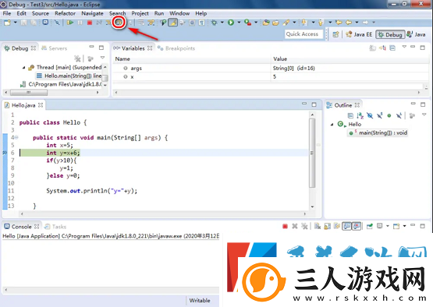Click the Step Into icon
Image resolution: width=433 pixels, height=307 pixels.
tap(108, 23)
